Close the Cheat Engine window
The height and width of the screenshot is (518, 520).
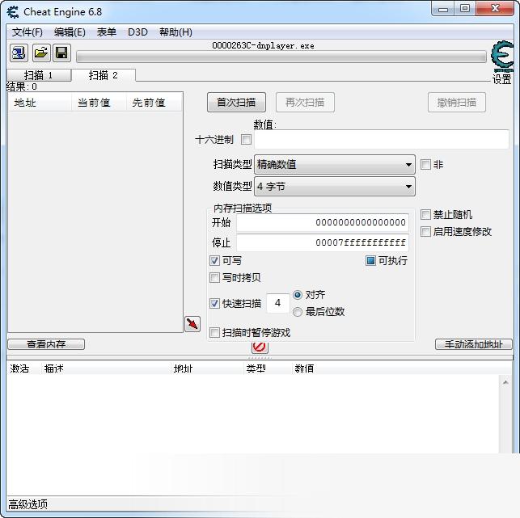(495, 9)
